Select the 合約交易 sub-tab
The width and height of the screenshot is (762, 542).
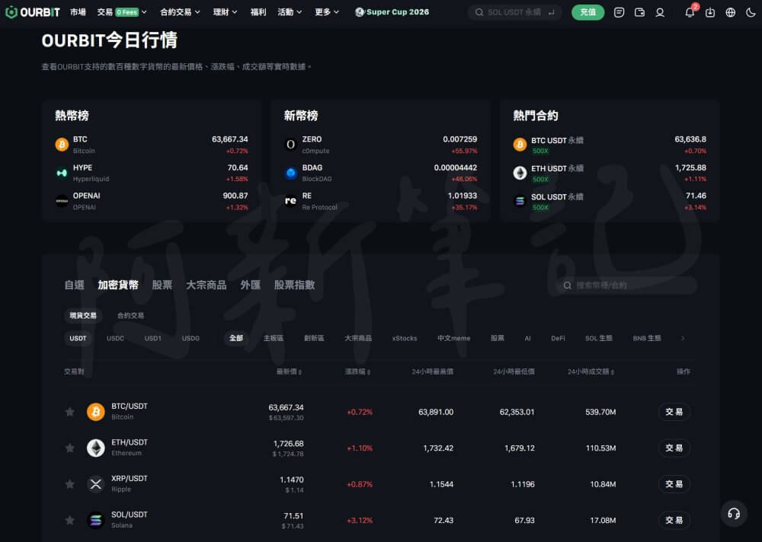pyautogui.click(x=131, y=316)
